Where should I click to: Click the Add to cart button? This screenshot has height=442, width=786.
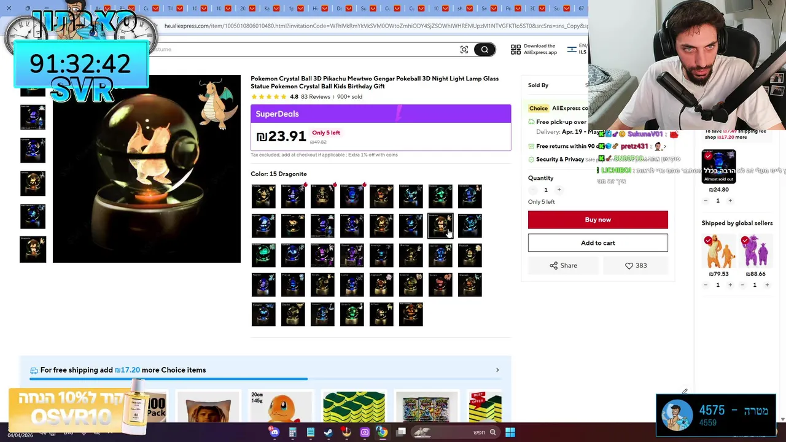(598, 243)
